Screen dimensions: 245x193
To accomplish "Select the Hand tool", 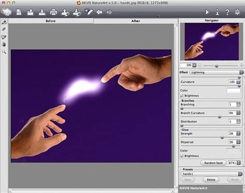I will (4, 44).
